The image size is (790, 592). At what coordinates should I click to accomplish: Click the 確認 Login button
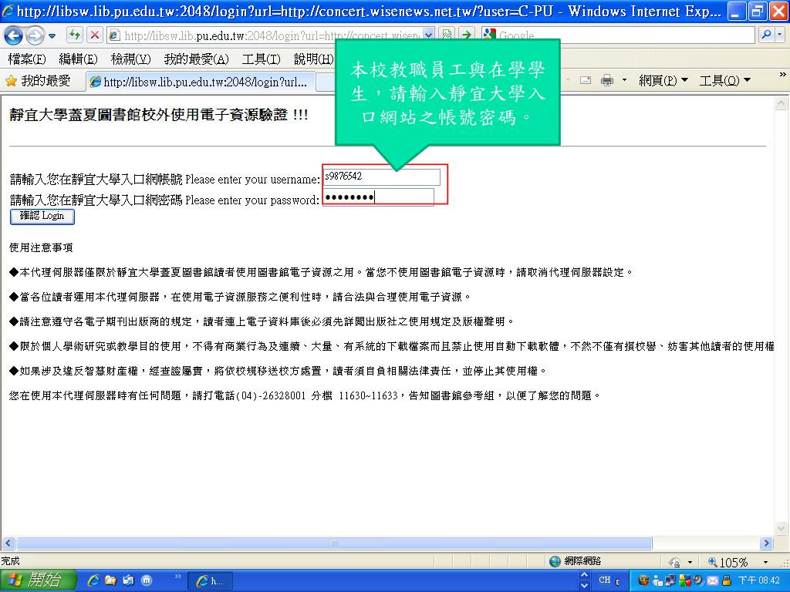[42, 217]
